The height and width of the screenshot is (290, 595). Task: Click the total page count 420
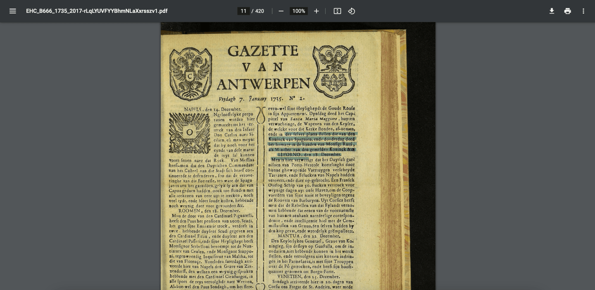coord(259,11)
